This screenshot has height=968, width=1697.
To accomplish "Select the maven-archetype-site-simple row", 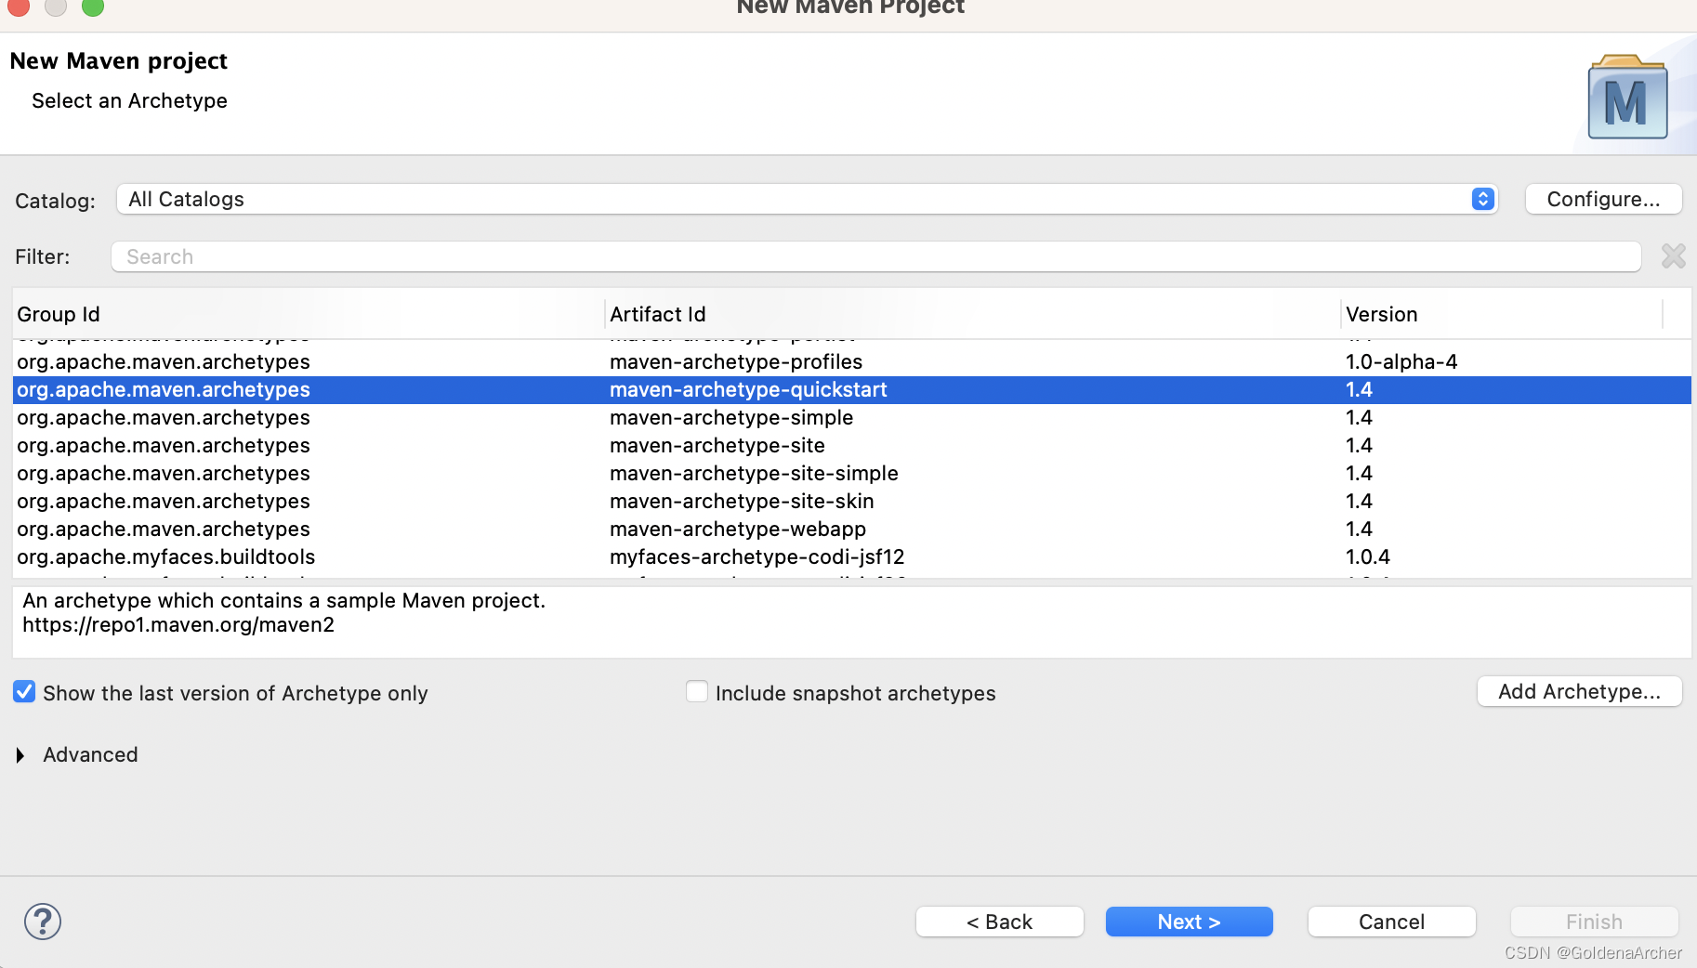I will [851, 473].
